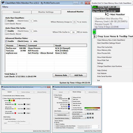Click right-align icon beside Process Count dropdown
Image resolution: width=133 pixels, height=133 pixels.
click(93, 114)
